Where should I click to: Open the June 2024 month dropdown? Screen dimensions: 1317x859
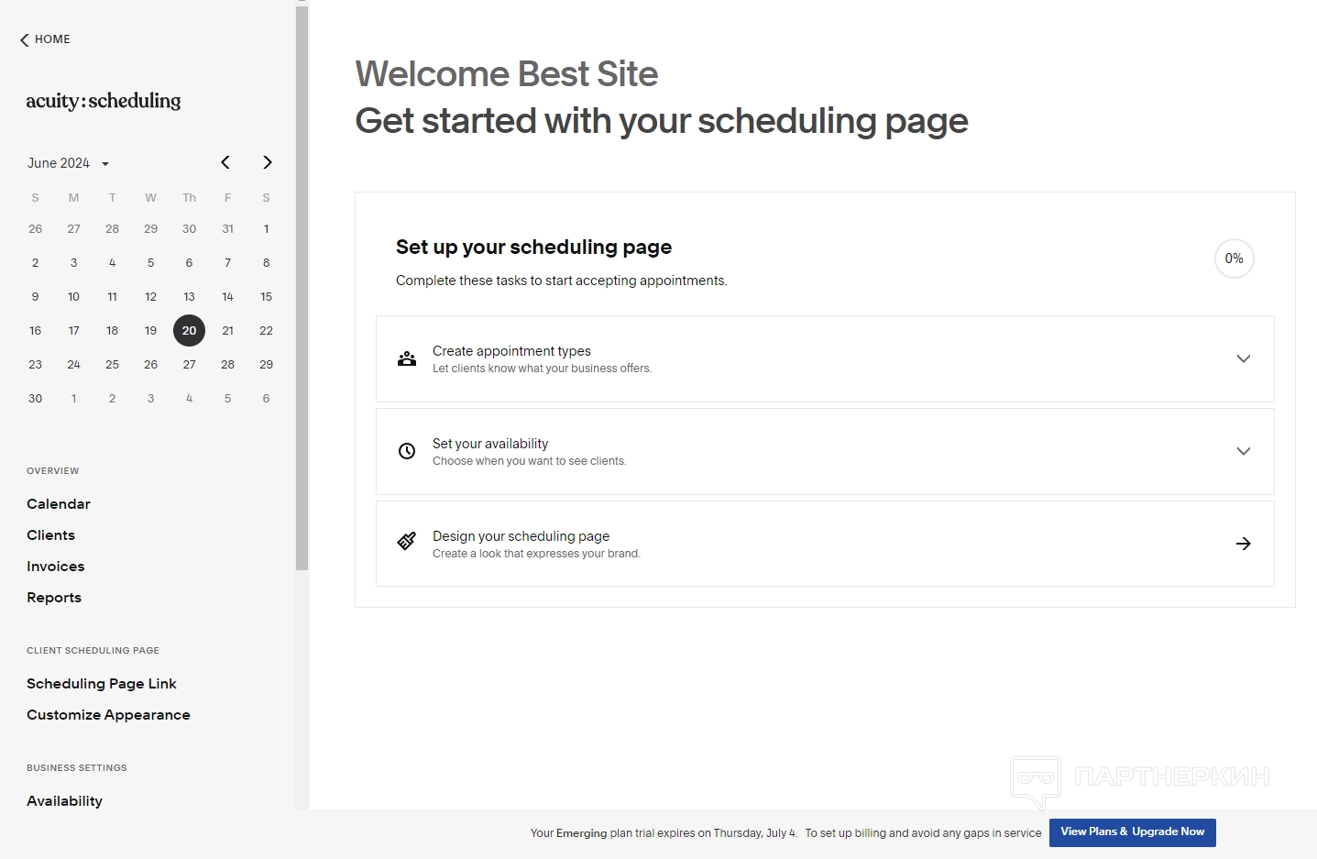(x=69, y=163)
